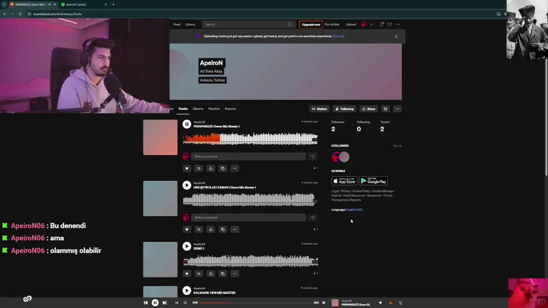
Task: Open more options for PAPAPARAZİ track
Action: pos(235,168)
